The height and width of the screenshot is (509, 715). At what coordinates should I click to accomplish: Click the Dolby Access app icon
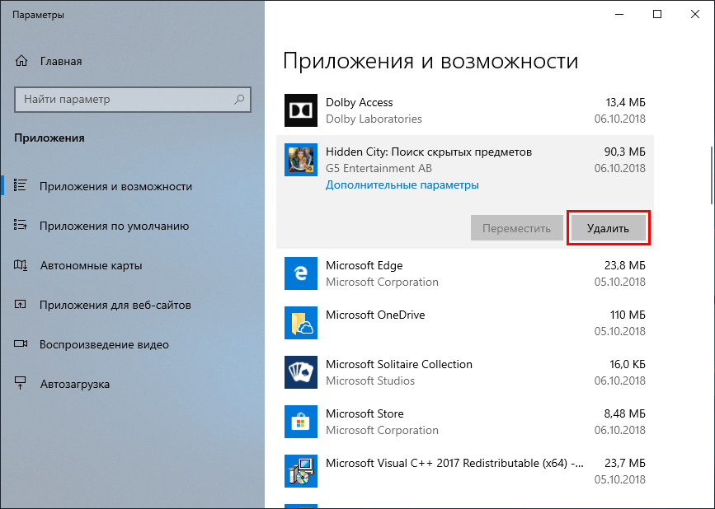click(x=301, y=110)
